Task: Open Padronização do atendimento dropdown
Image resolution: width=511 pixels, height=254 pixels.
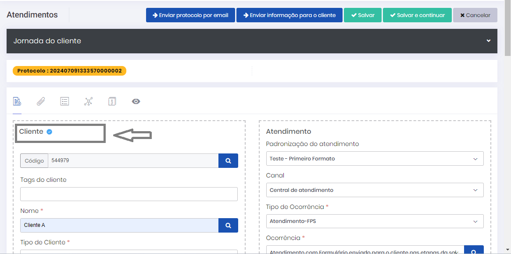Action: 375,159
